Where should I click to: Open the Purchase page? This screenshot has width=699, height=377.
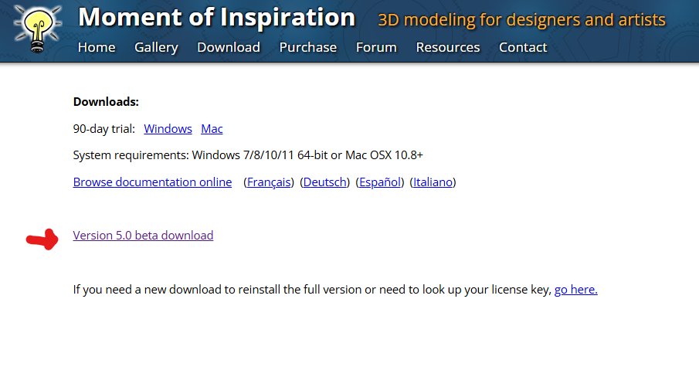pyautogui.click(x=307, y=47)
